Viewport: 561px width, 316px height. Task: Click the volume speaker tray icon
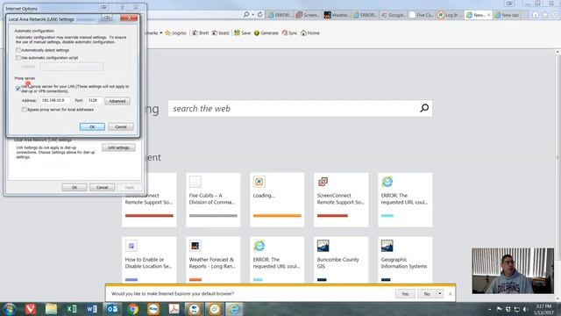pos(525,309)
